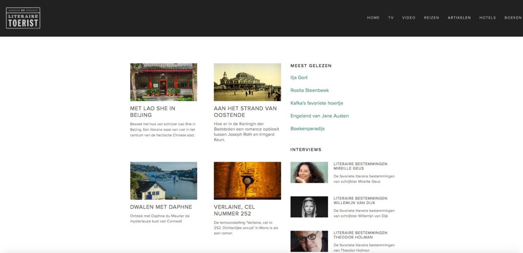
Task: Click the Mireille Geus portrait photo
Action: 309,173
